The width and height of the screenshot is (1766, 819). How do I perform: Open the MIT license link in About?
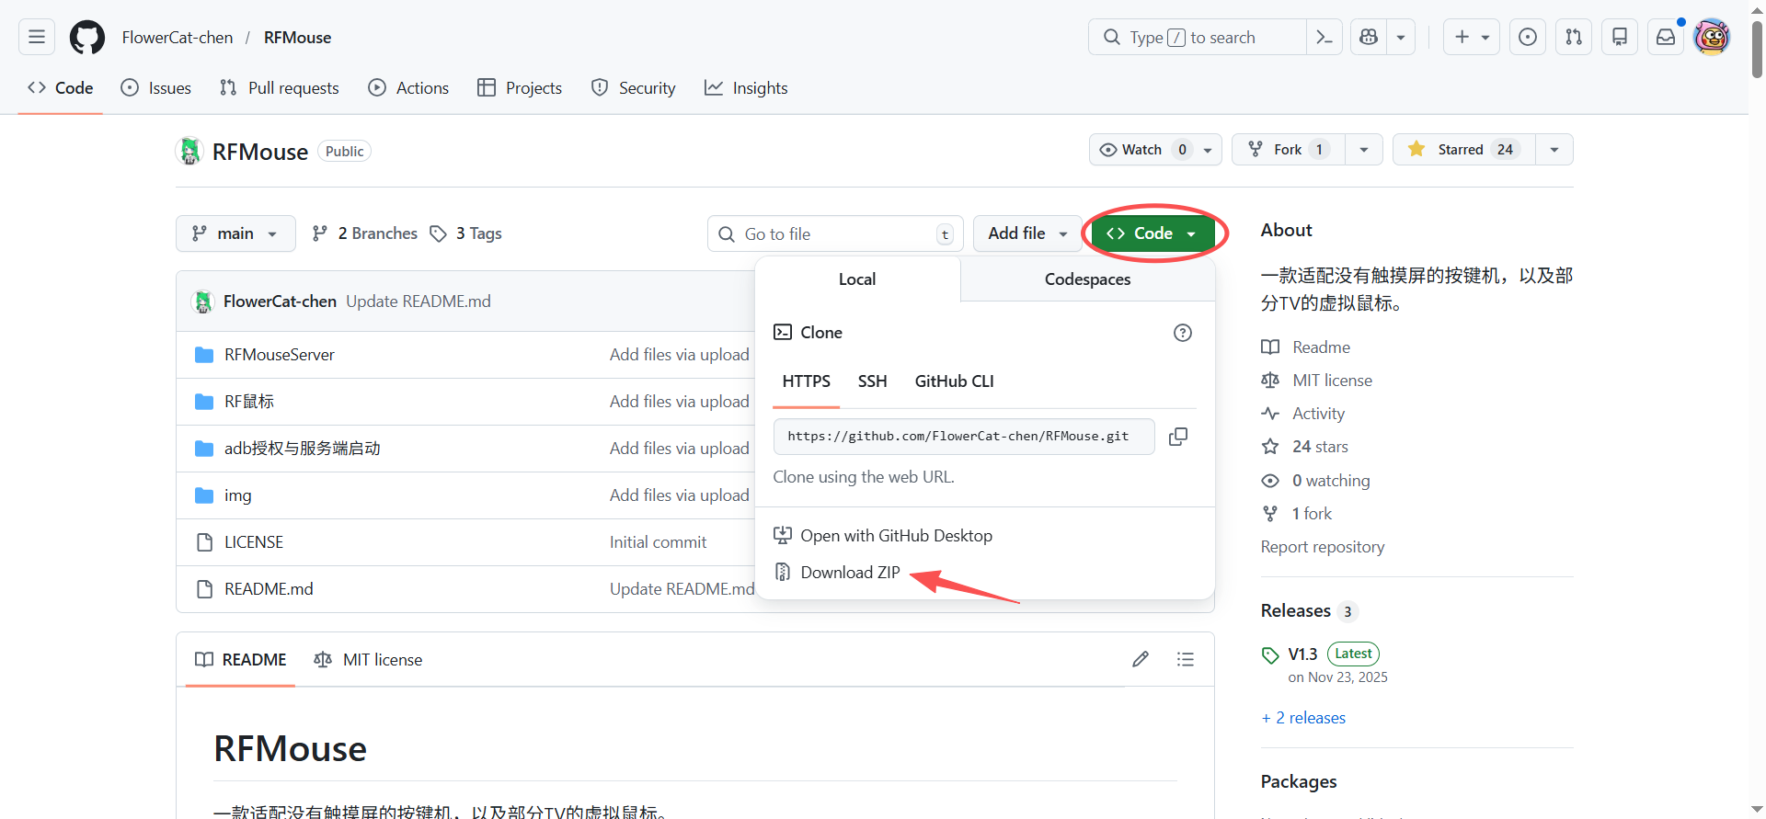pyautogui.click(x=1317, y=381)
